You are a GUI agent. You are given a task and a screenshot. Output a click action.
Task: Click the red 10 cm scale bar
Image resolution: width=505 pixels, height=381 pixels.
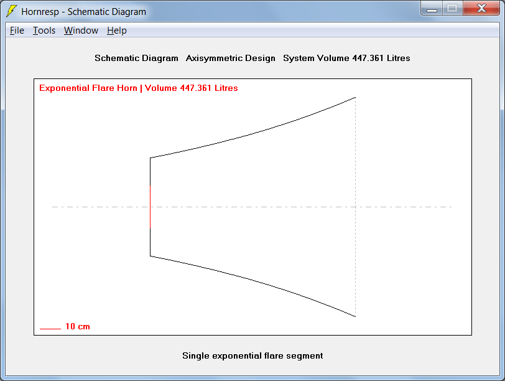(x=50, y=329)
